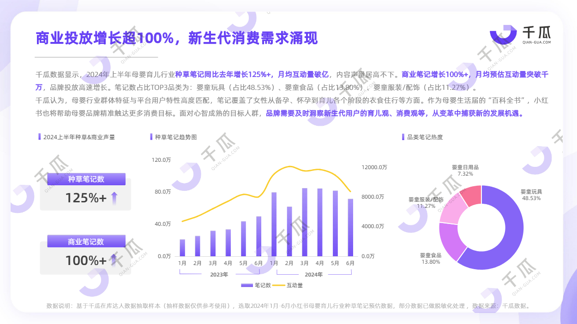Click the 2023年 June bar in the chart
The width and height of the screenshot is (577, 324).
(x=258, y=236)
